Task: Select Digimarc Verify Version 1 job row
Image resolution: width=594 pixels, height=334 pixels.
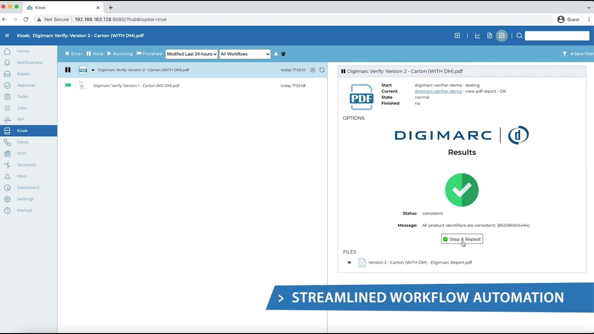Action: click(192, 85)
